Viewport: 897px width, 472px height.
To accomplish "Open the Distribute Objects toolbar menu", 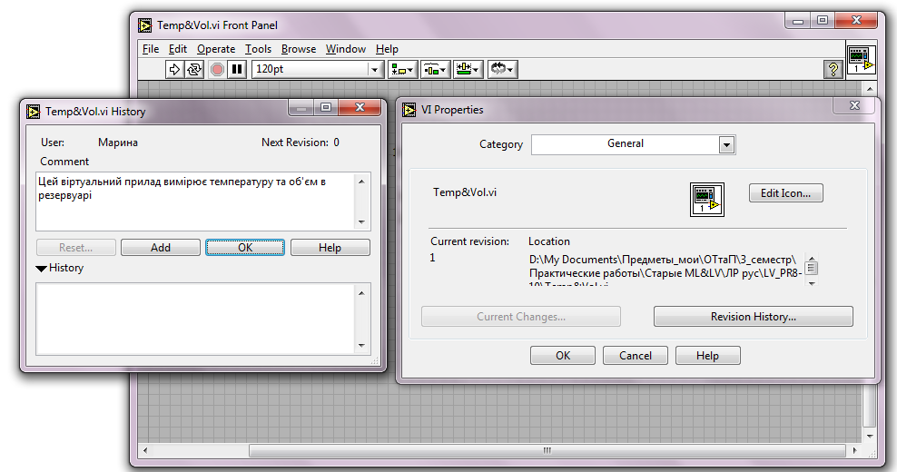I will [436, 69].
